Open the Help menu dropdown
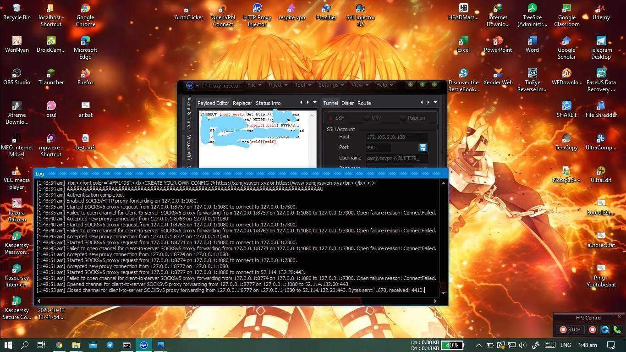 (x=384, y=85)
